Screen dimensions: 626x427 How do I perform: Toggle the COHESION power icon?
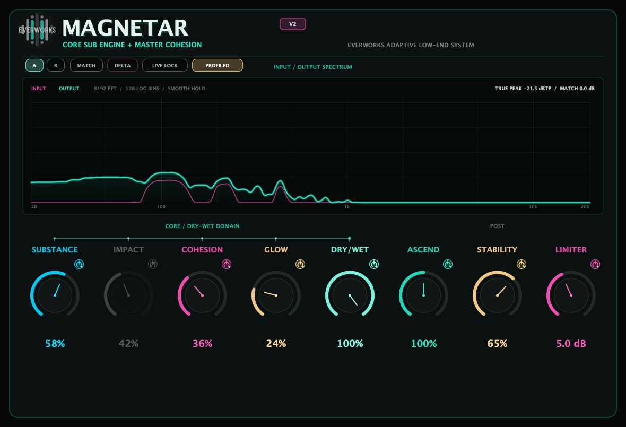coord(227,264)
